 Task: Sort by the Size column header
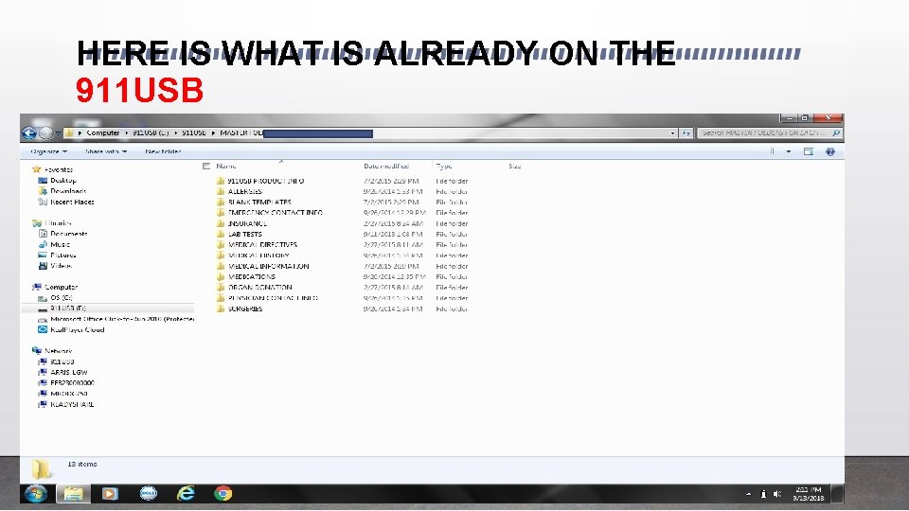pyautogui.click(x=515, y=167)
